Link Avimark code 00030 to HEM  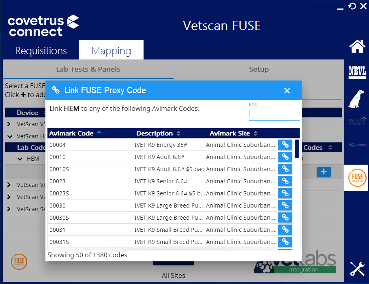(285, 206)
